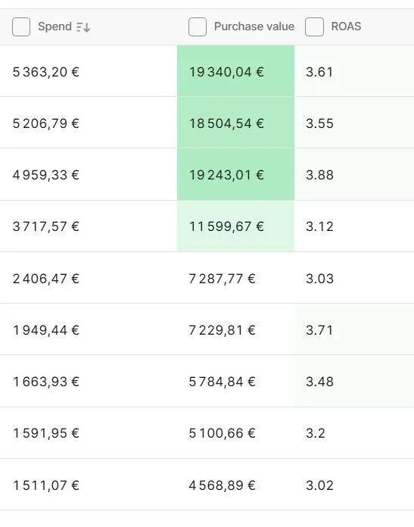Click the 18 504,54 € purchase value cell

coord(236,123)
